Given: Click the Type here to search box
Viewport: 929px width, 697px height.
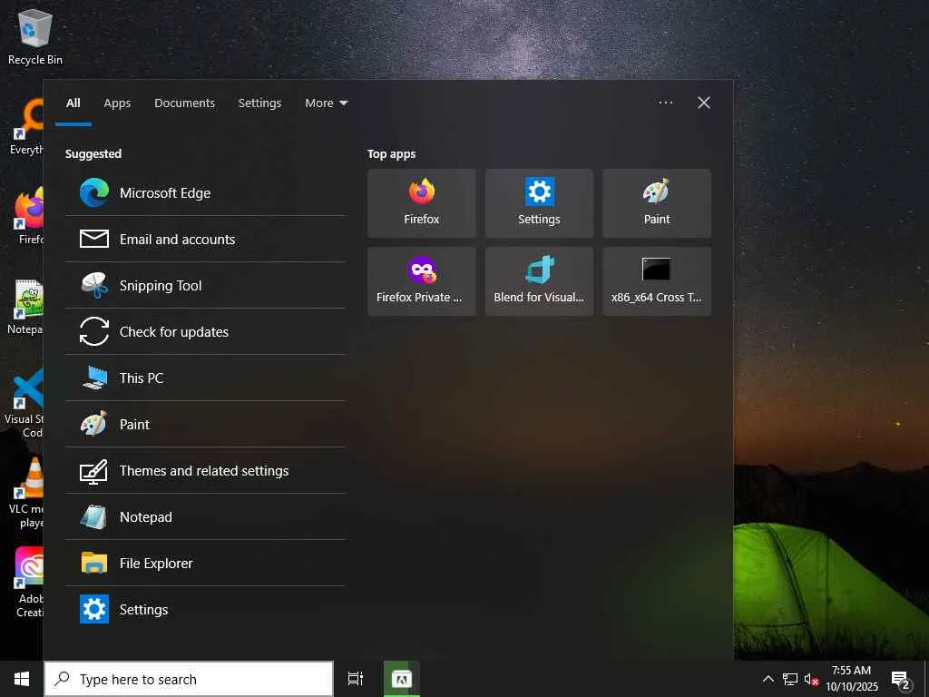Looking at the screenshot, I should coord(189,679).
